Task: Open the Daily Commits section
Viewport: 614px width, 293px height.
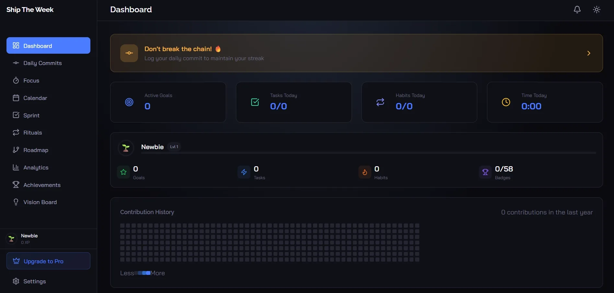Action: click(42, 63)
